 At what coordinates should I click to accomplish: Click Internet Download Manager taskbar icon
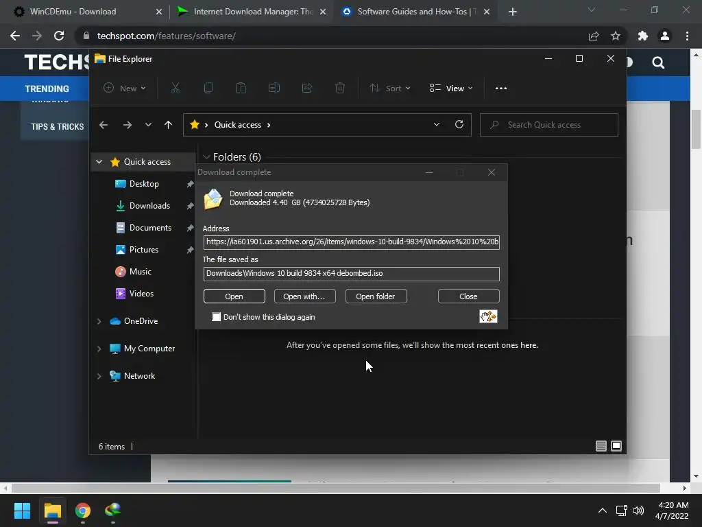[113, 511]
